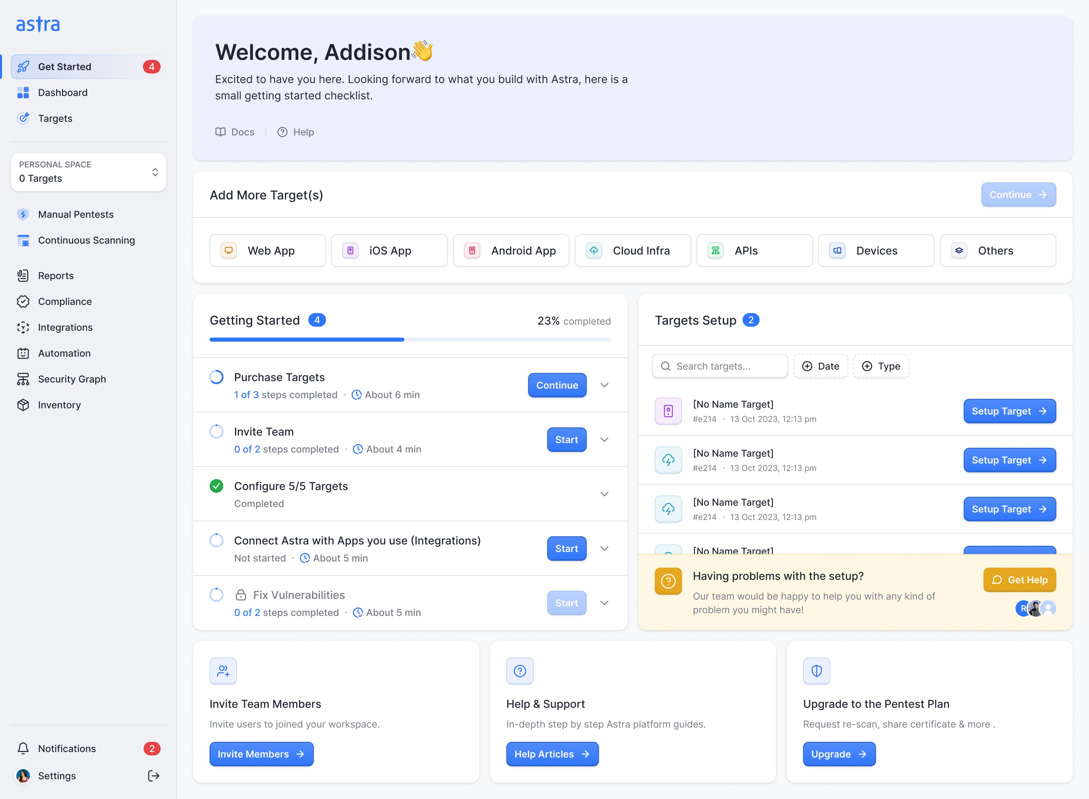This screenshot has width=1089, height=799.
Task: Click the logout icon beside Settings
Action: click(153, 776)
